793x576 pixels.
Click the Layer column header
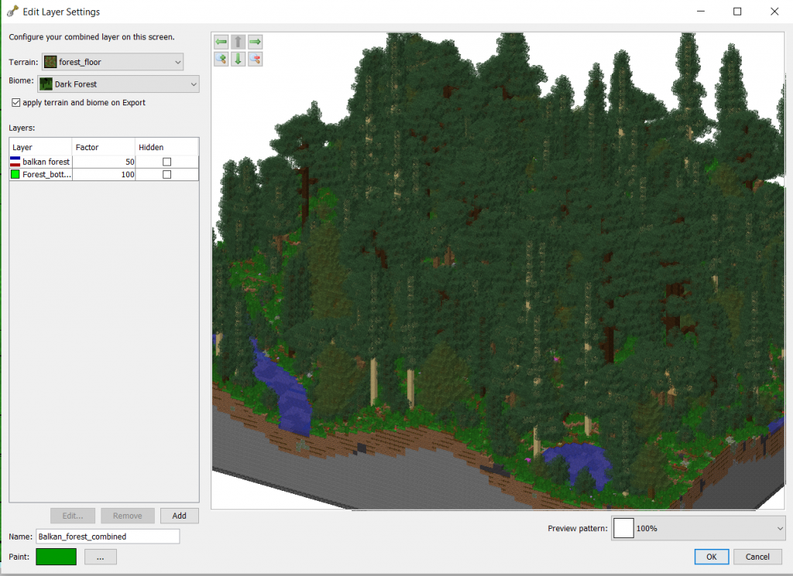(40, 147)
